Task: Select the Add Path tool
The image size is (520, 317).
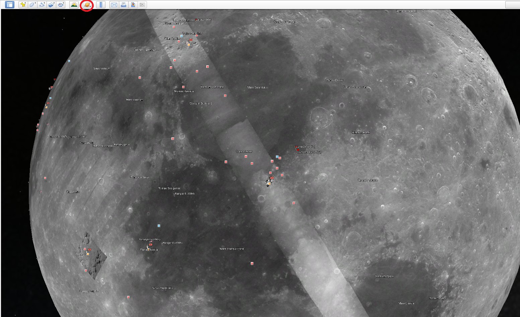Action: point(42,5)
